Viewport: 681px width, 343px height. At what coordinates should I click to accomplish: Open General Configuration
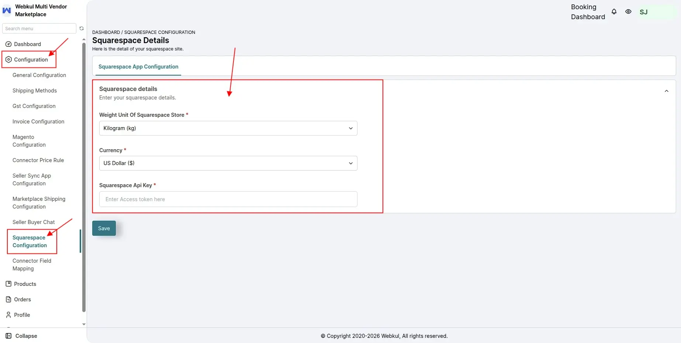[39, 75]
